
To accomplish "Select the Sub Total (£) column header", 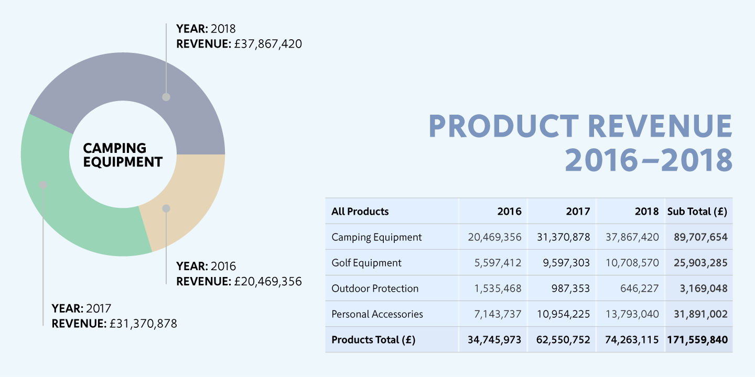I will coord(697,212).
